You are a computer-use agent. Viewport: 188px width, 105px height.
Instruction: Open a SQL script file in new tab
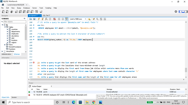tap(7, 12)
